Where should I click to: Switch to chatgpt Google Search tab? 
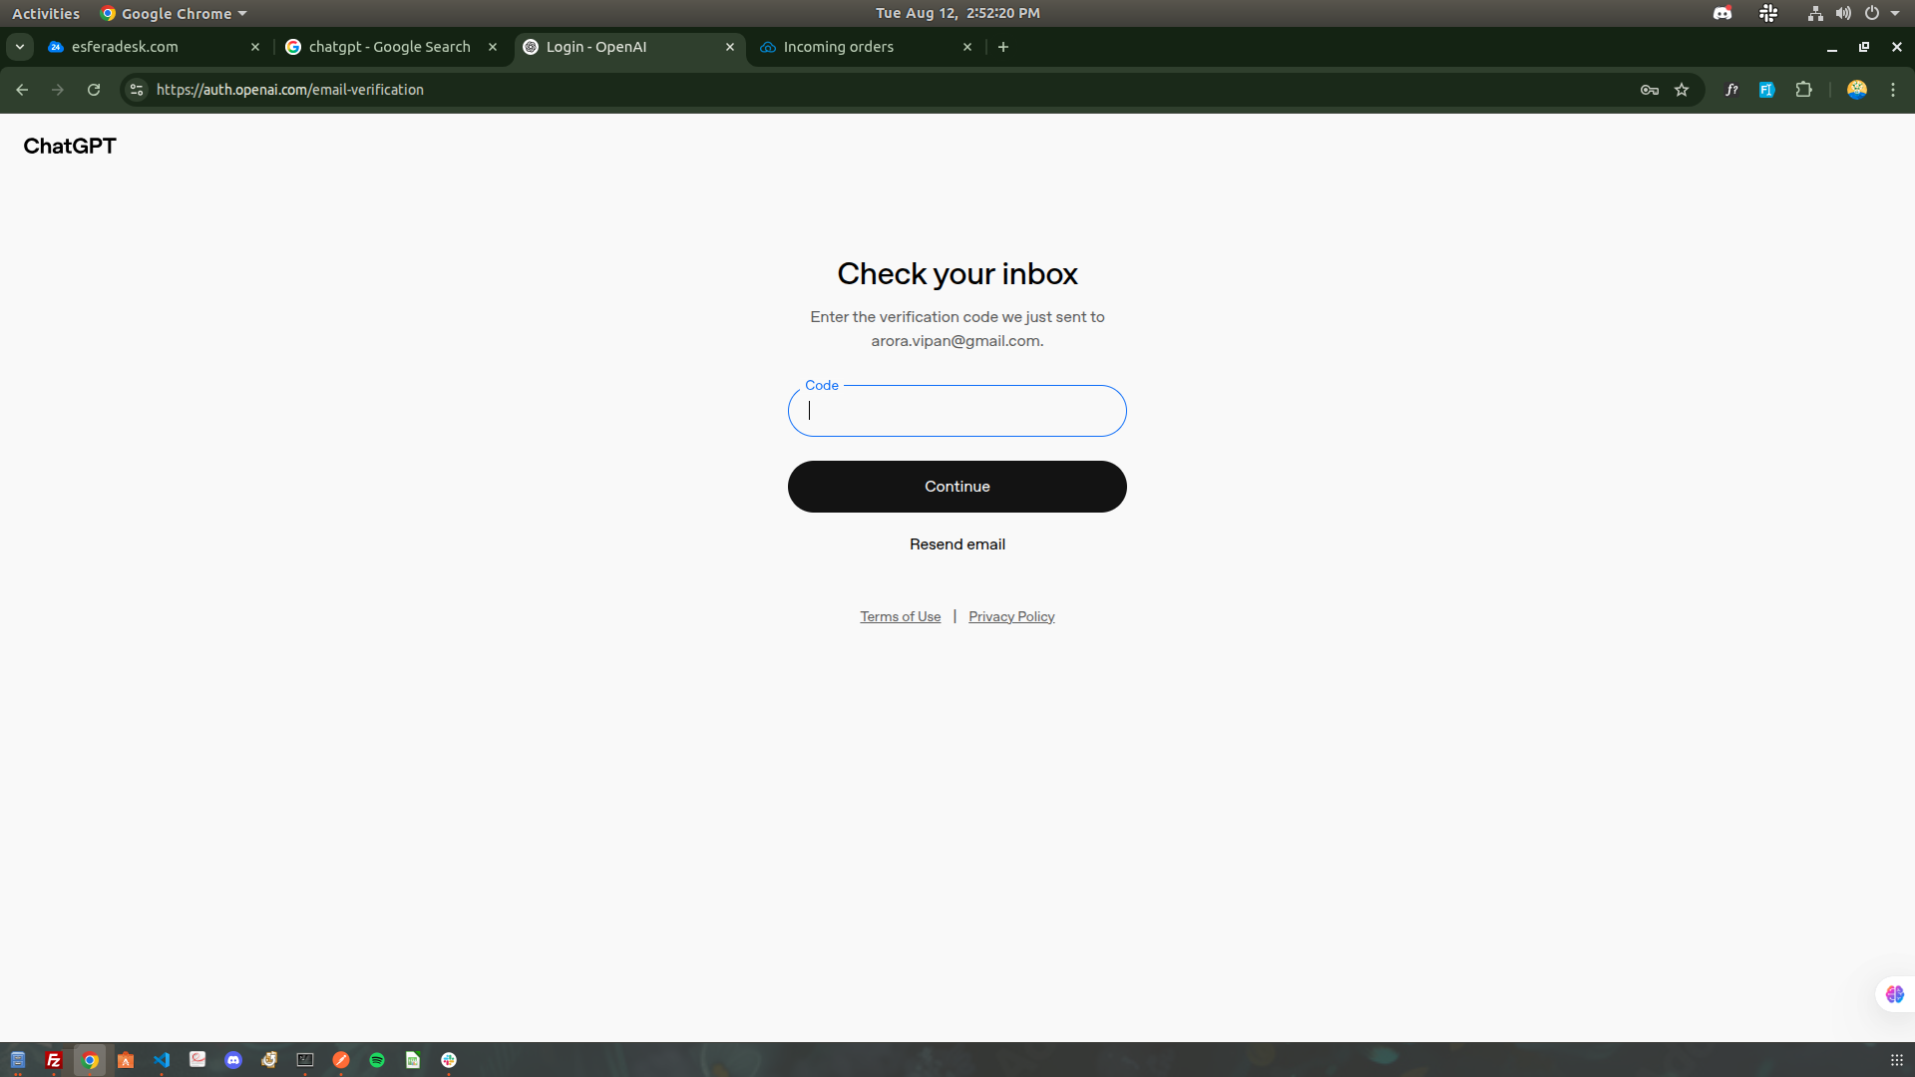389,47
